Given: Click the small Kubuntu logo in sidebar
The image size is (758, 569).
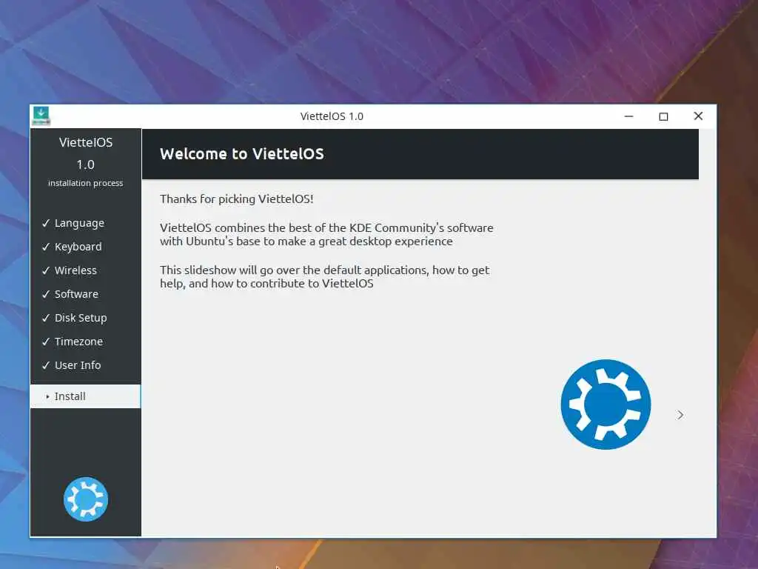Looking at the screenshot, I should click(86, 499).
